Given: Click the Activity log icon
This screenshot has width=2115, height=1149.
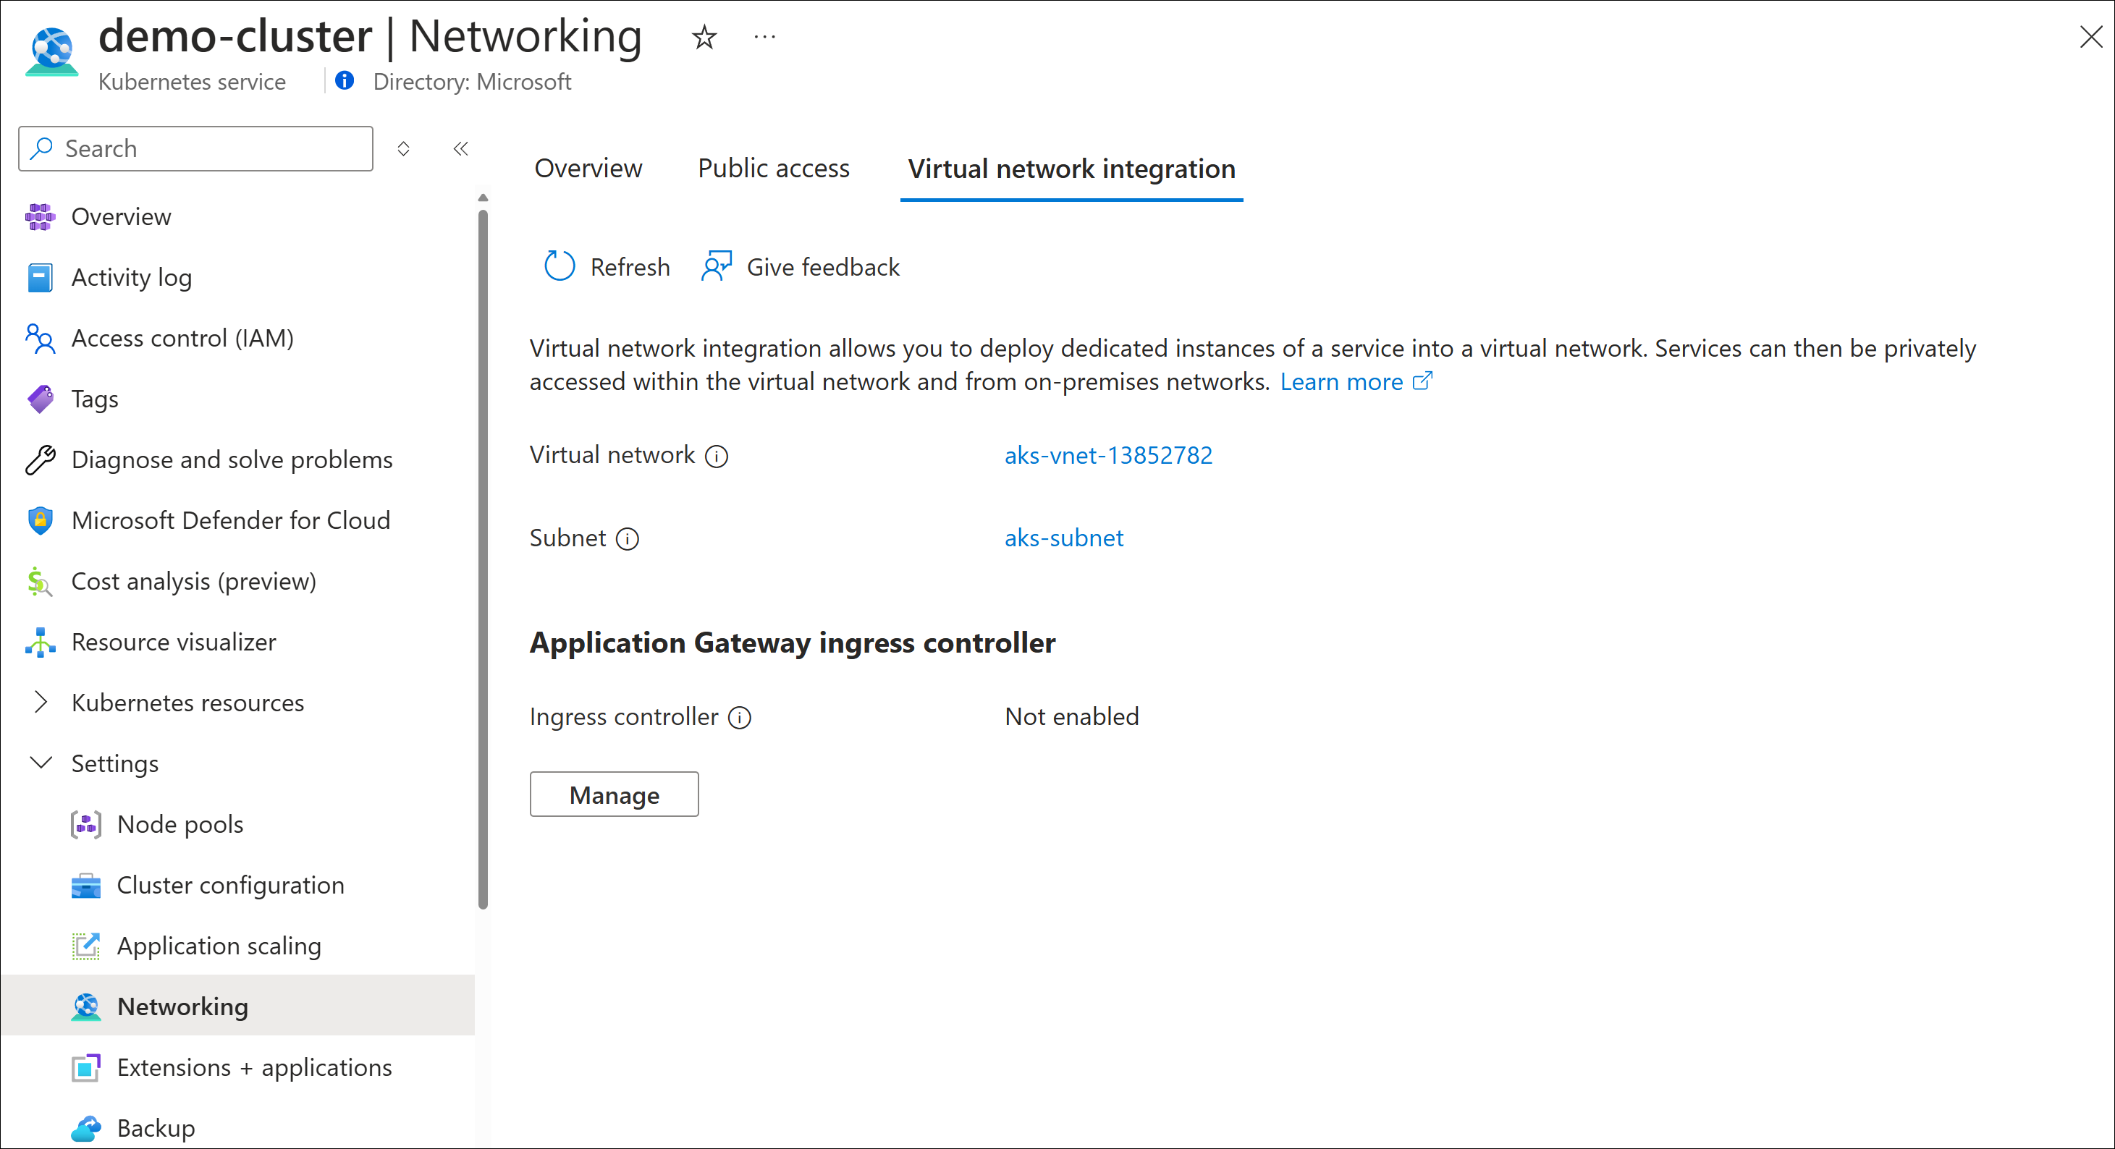Looking at the screenshot, I should (38, 277).
